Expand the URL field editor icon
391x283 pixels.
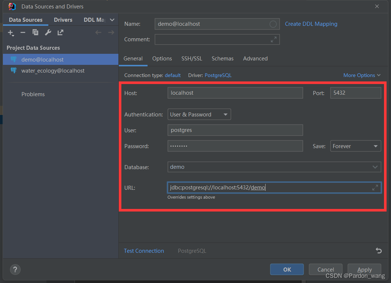pyautogui.click(x=375, y=188)
